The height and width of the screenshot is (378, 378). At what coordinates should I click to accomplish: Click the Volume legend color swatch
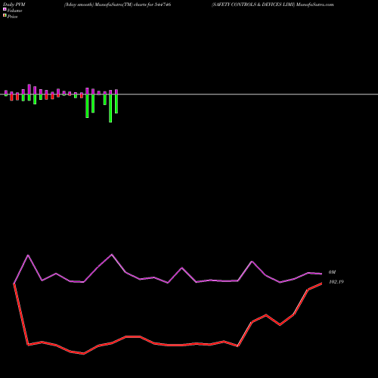click(x=5, y=9)
